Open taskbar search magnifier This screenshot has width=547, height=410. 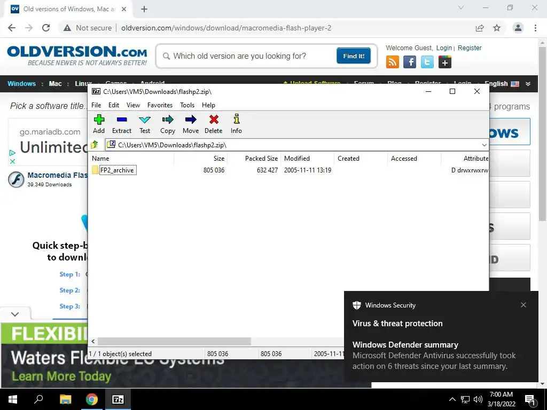tap(38, 399)
